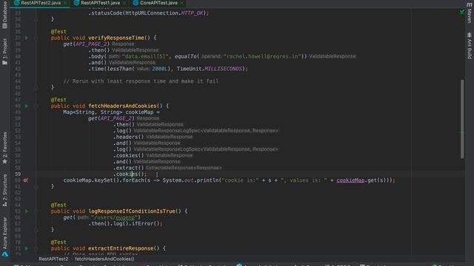Open the Database tool window
This screenshot has width=474, height=266.
pos(4,15)
